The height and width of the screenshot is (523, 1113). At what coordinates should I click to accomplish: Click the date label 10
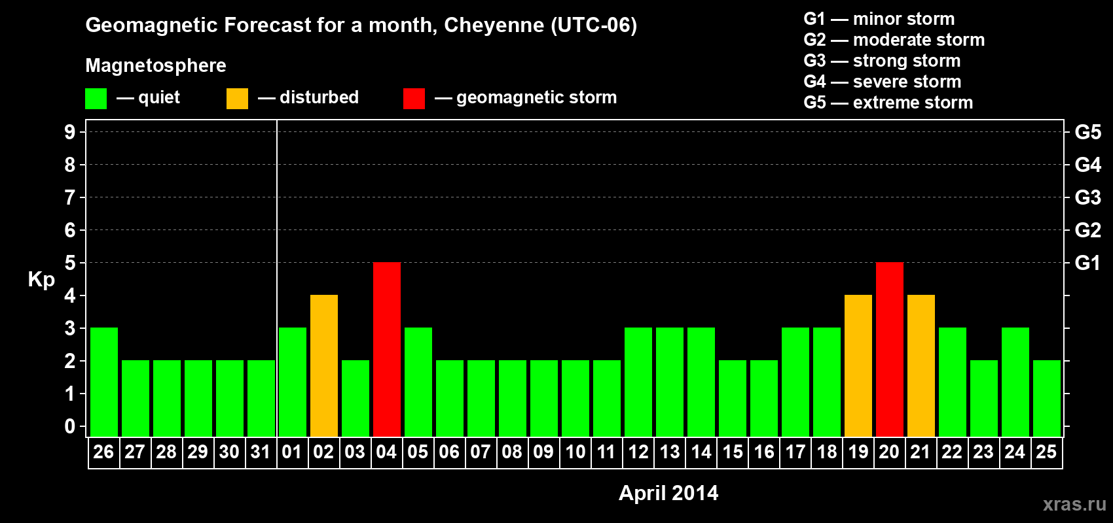(575, 452)
